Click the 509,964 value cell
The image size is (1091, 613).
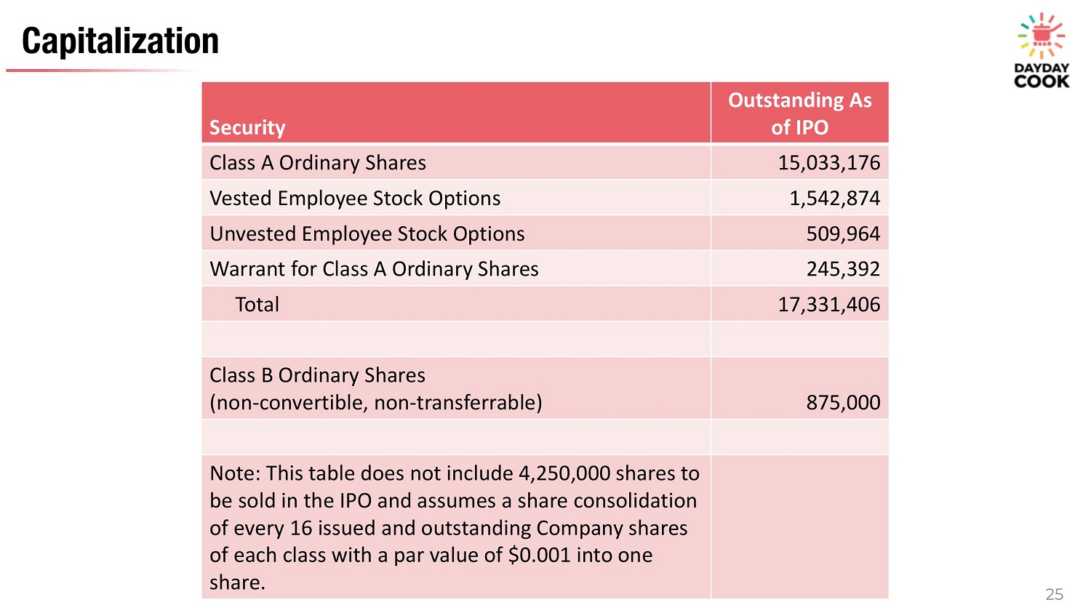tap(843, 234)
